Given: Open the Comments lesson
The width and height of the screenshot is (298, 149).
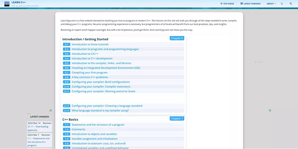Looking at the screenshot, I should pos(78,129).
